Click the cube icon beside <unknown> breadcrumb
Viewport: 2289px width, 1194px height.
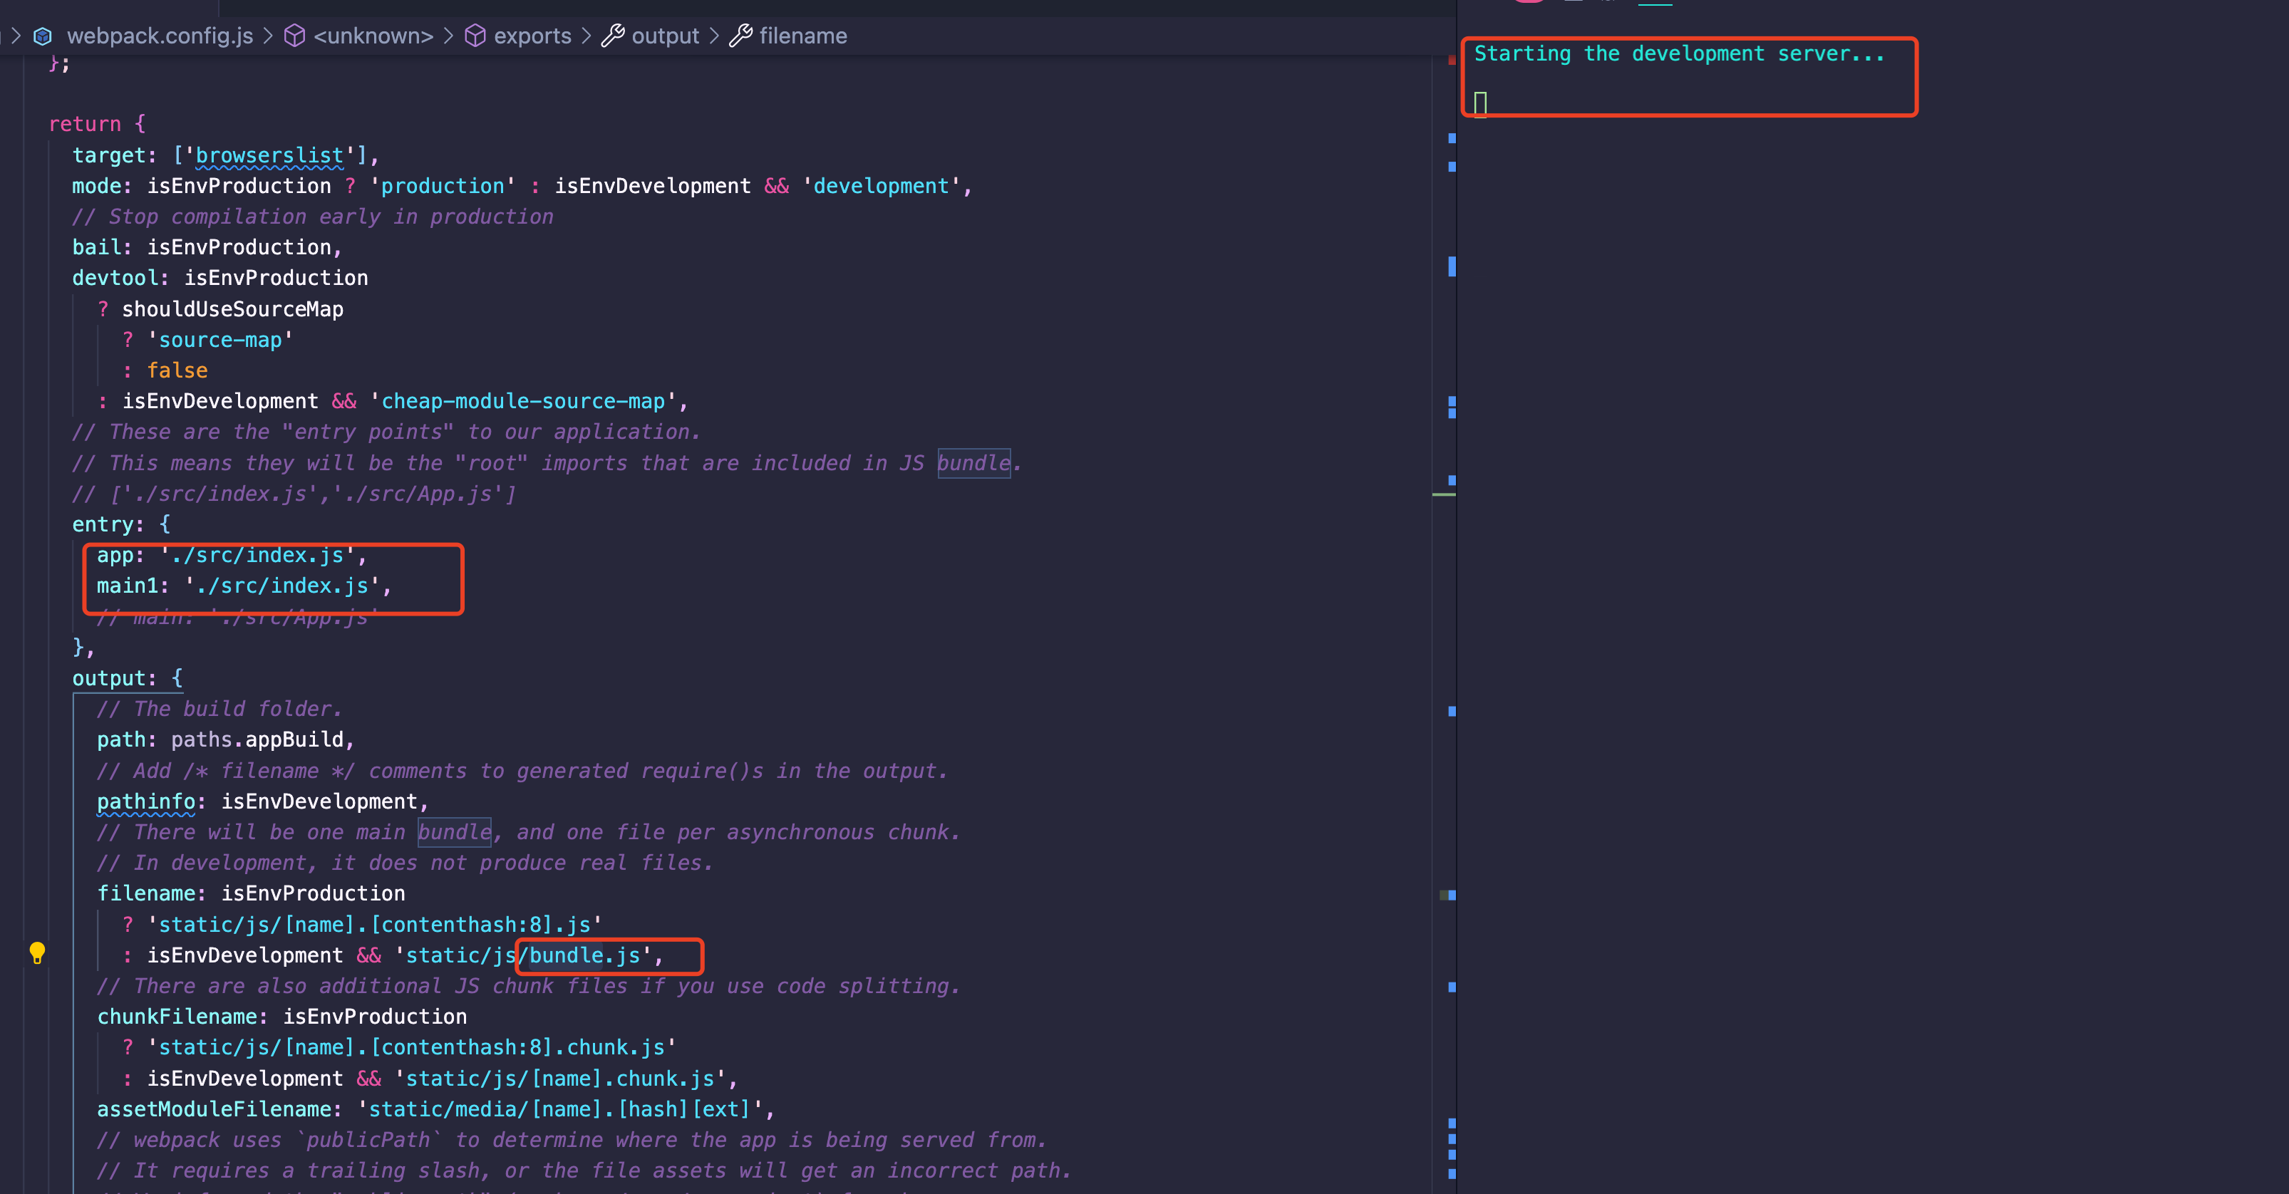click(x=294, y=36)
